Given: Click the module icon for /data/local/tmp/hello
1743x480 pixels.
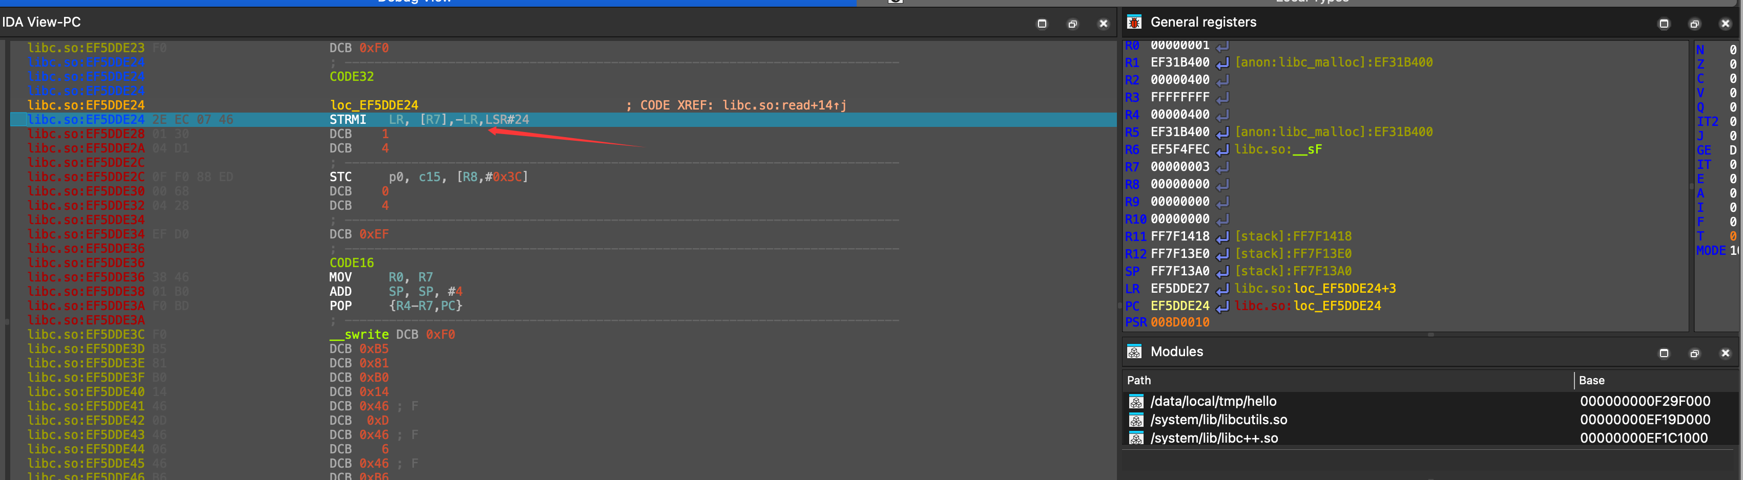Looking at the screenshot, I should pyautogui.click(x=1136, y=402).
